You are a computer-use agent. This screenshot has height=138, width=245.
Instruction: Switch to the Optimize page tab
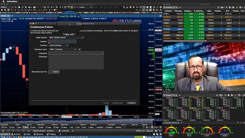click(x=38, y=134)
